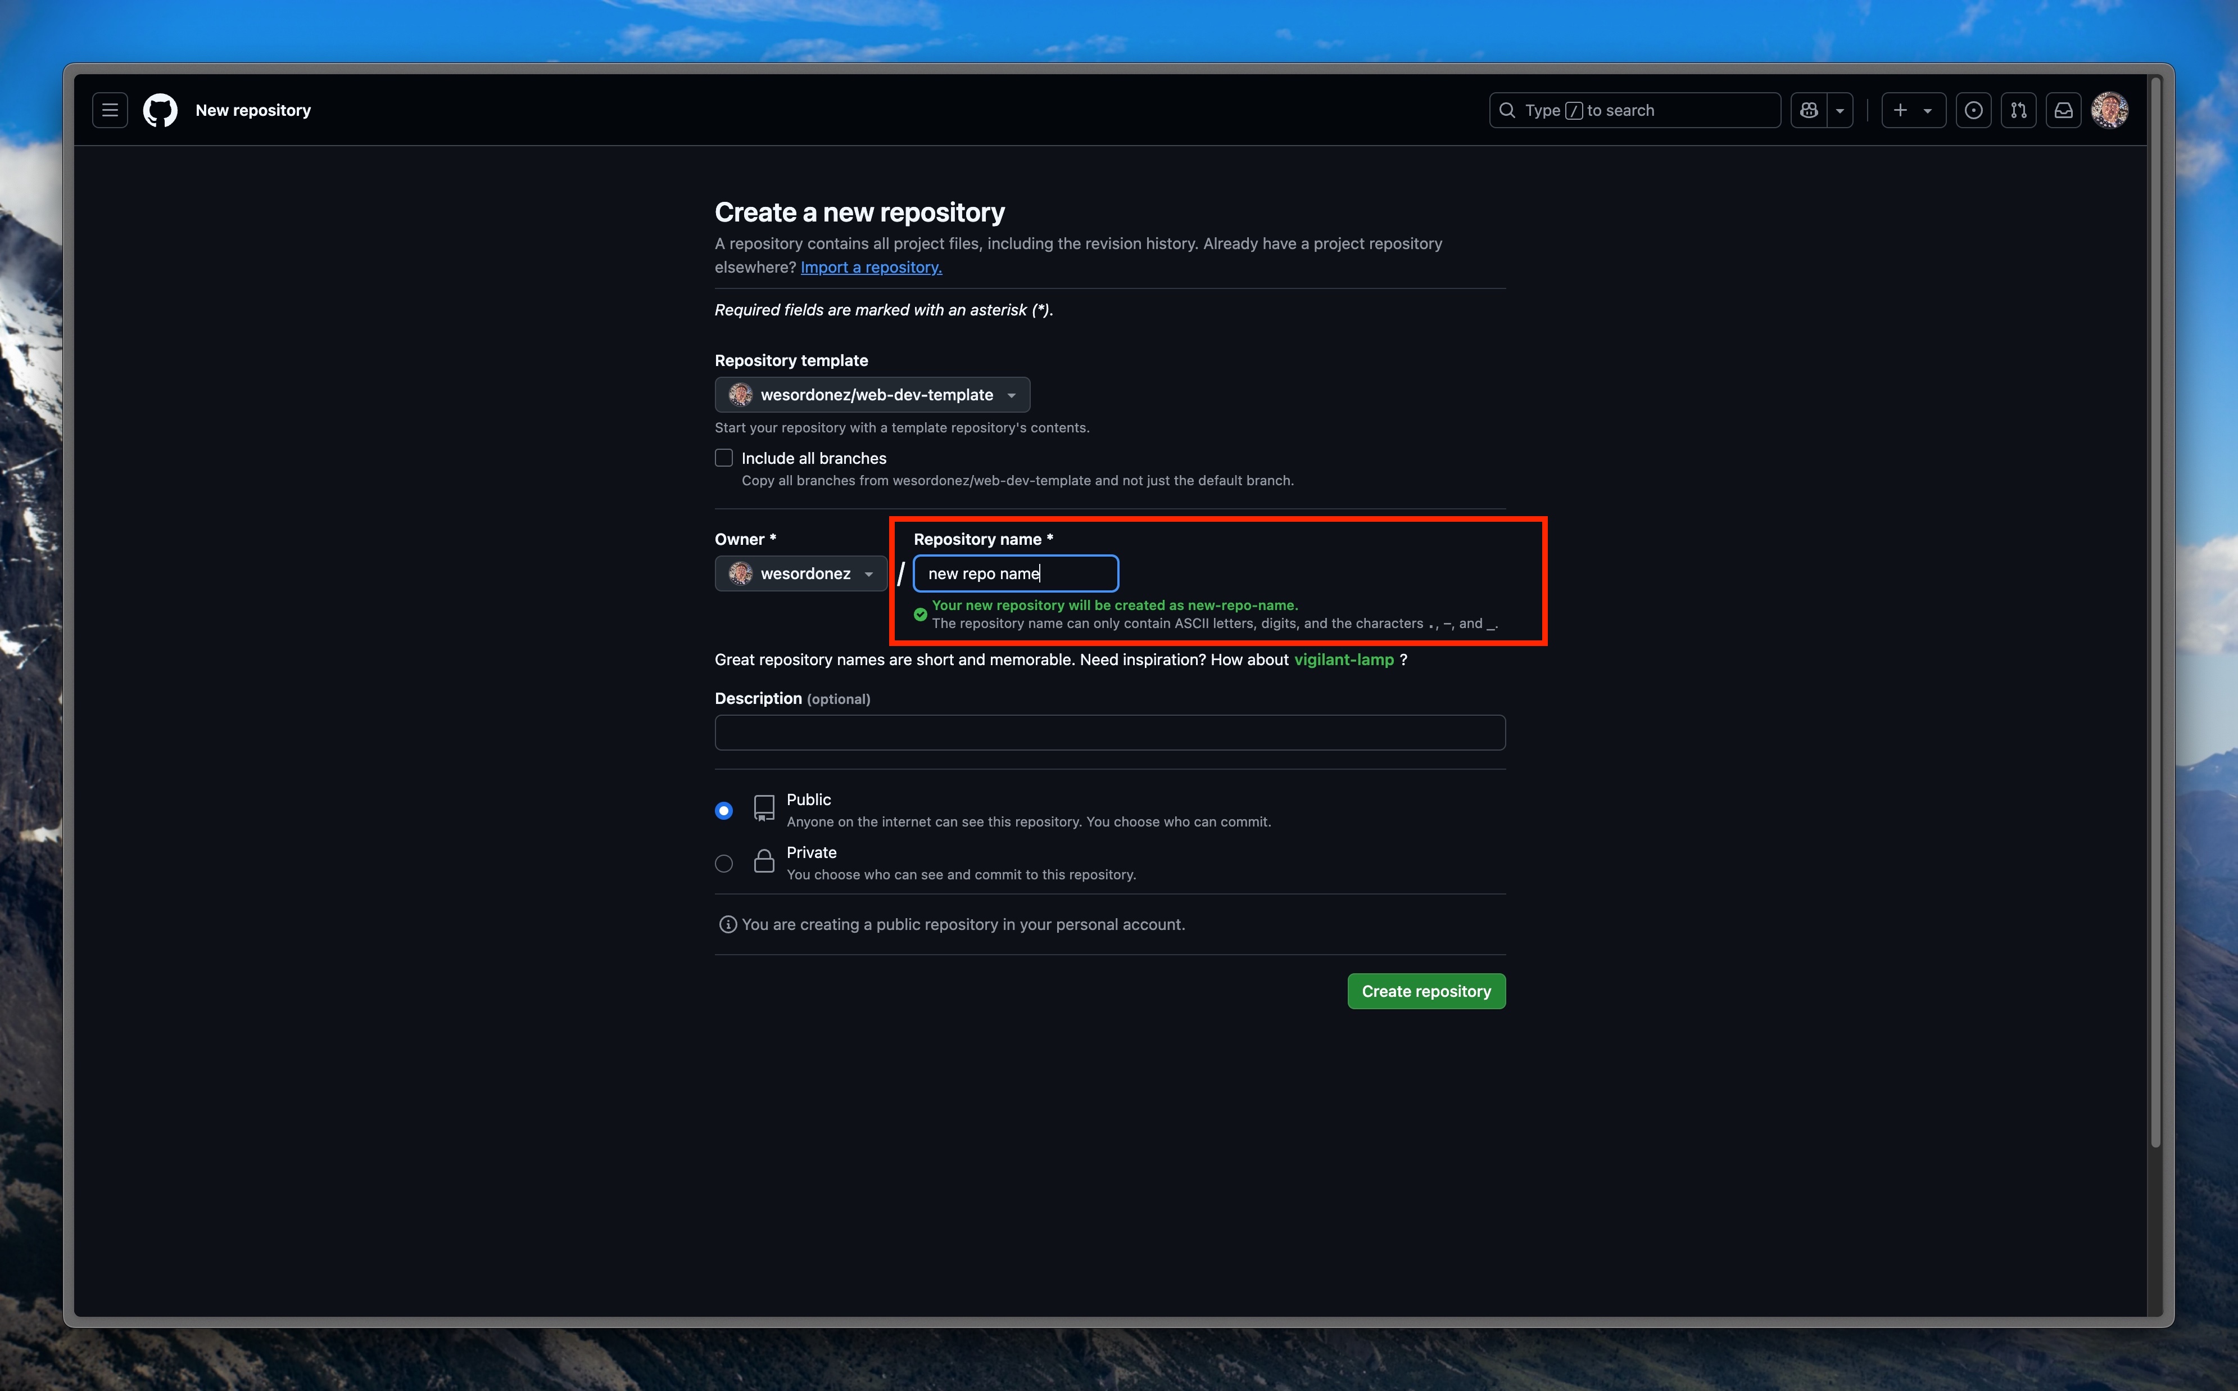Follow the Import a repository link
The width and height of the screenshot is (2238, 1391).
(x=871, y=268)
